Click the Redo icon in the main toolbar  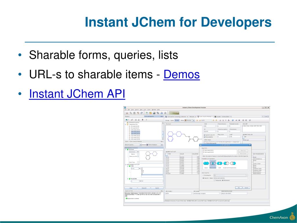[x=142, y=113]
